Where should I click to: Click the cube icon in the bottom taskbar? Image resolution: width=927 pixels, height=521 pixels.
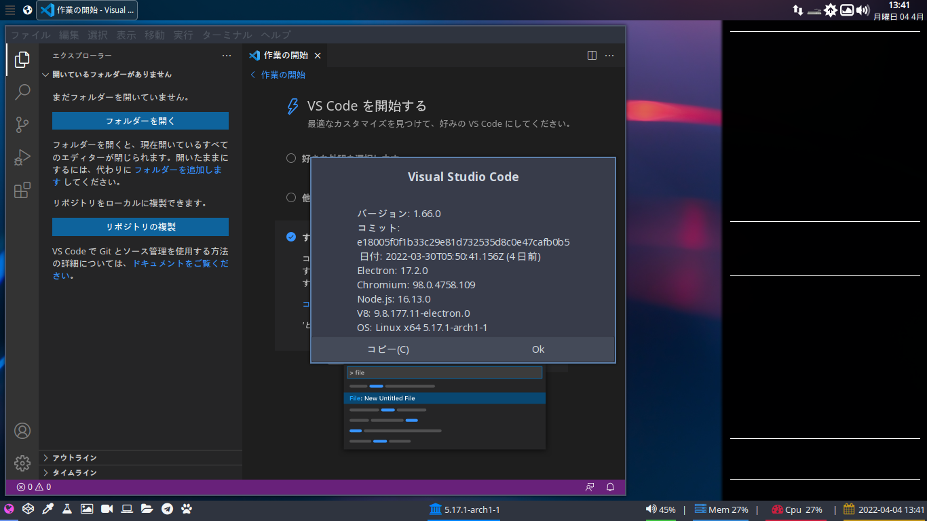(29, 509)
